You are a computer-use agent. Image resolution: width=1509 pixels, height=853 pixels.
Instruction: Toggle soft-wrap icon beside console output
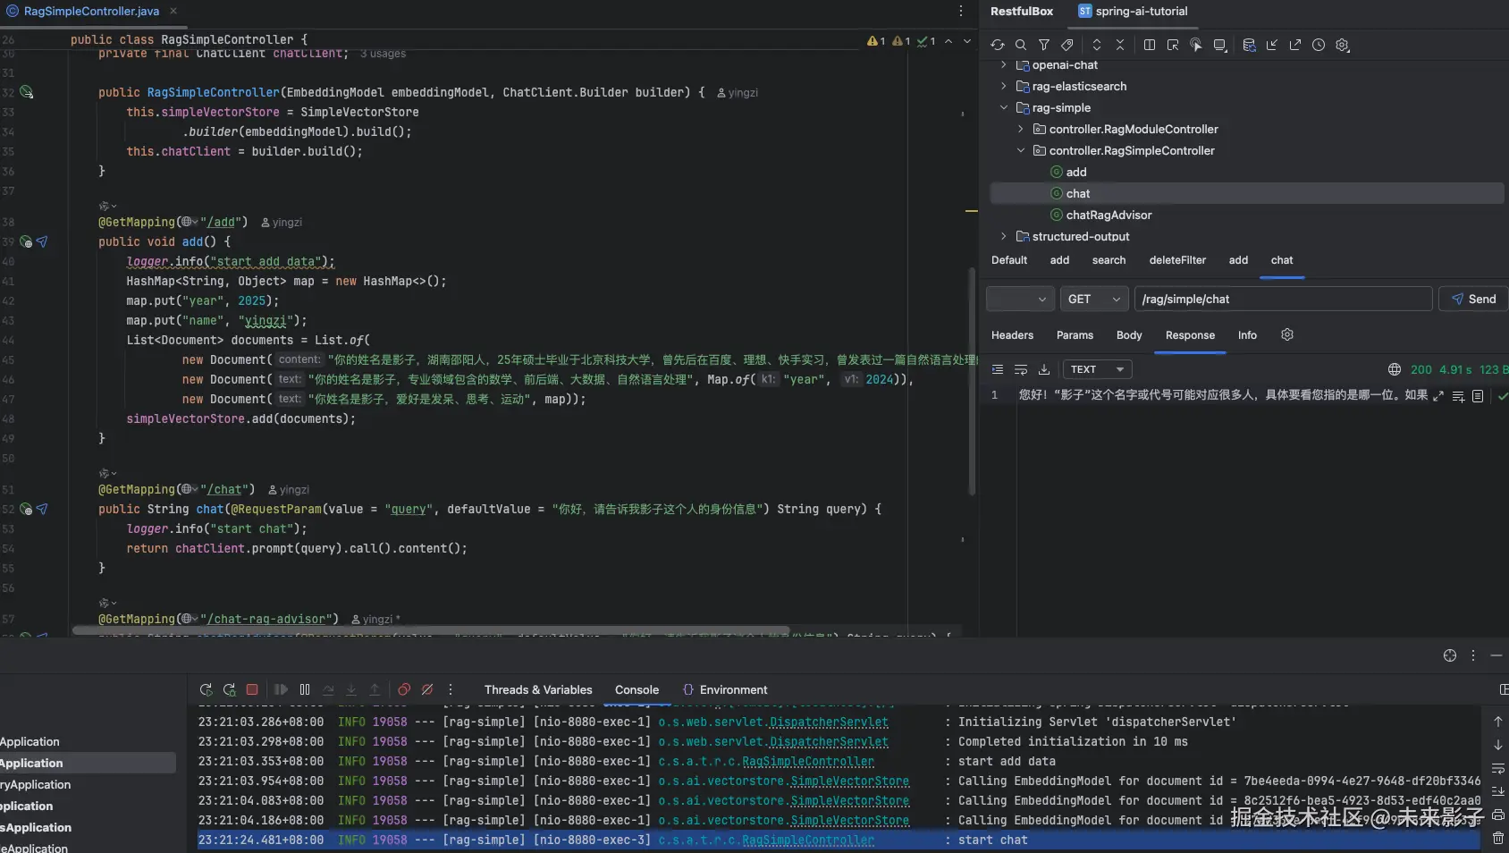coord(1498,768)
